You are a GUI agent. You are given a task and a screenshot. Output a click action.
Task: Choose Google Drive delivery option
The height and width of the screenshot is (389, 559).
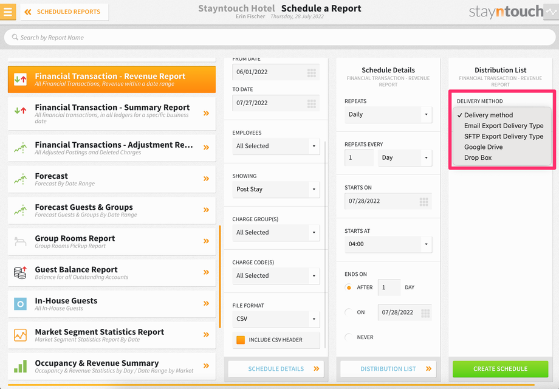(x=502, y=147)
